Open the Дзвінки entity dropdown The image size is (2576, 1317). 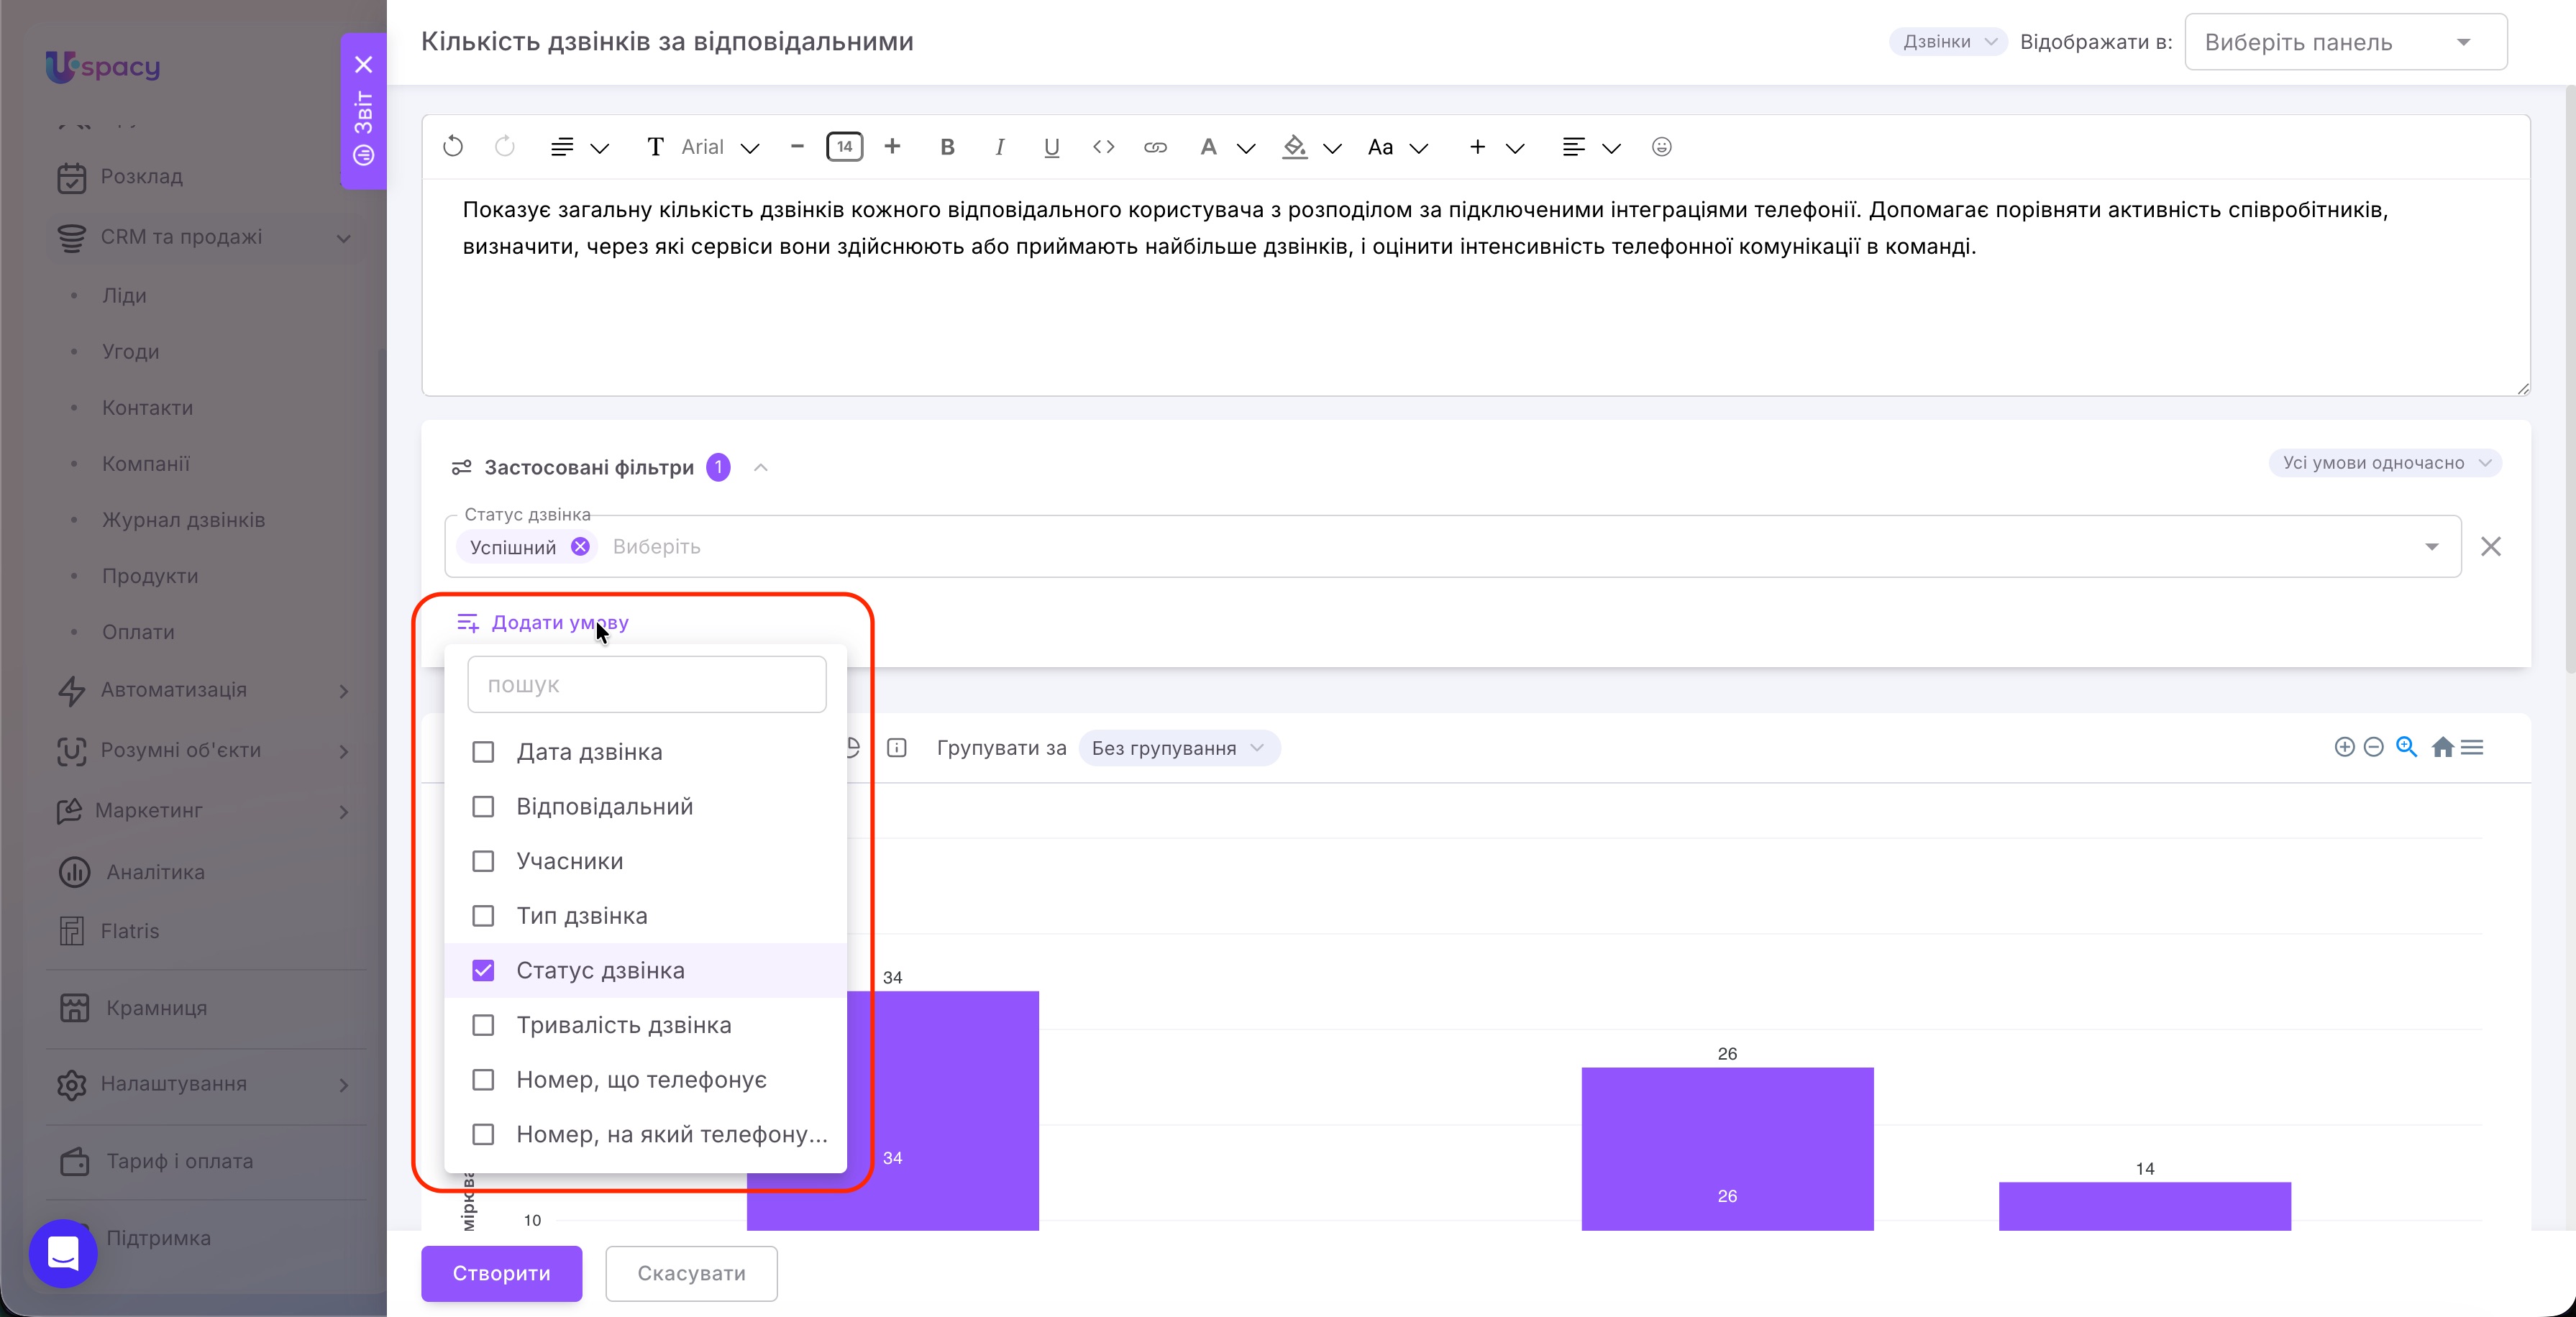1947,42
